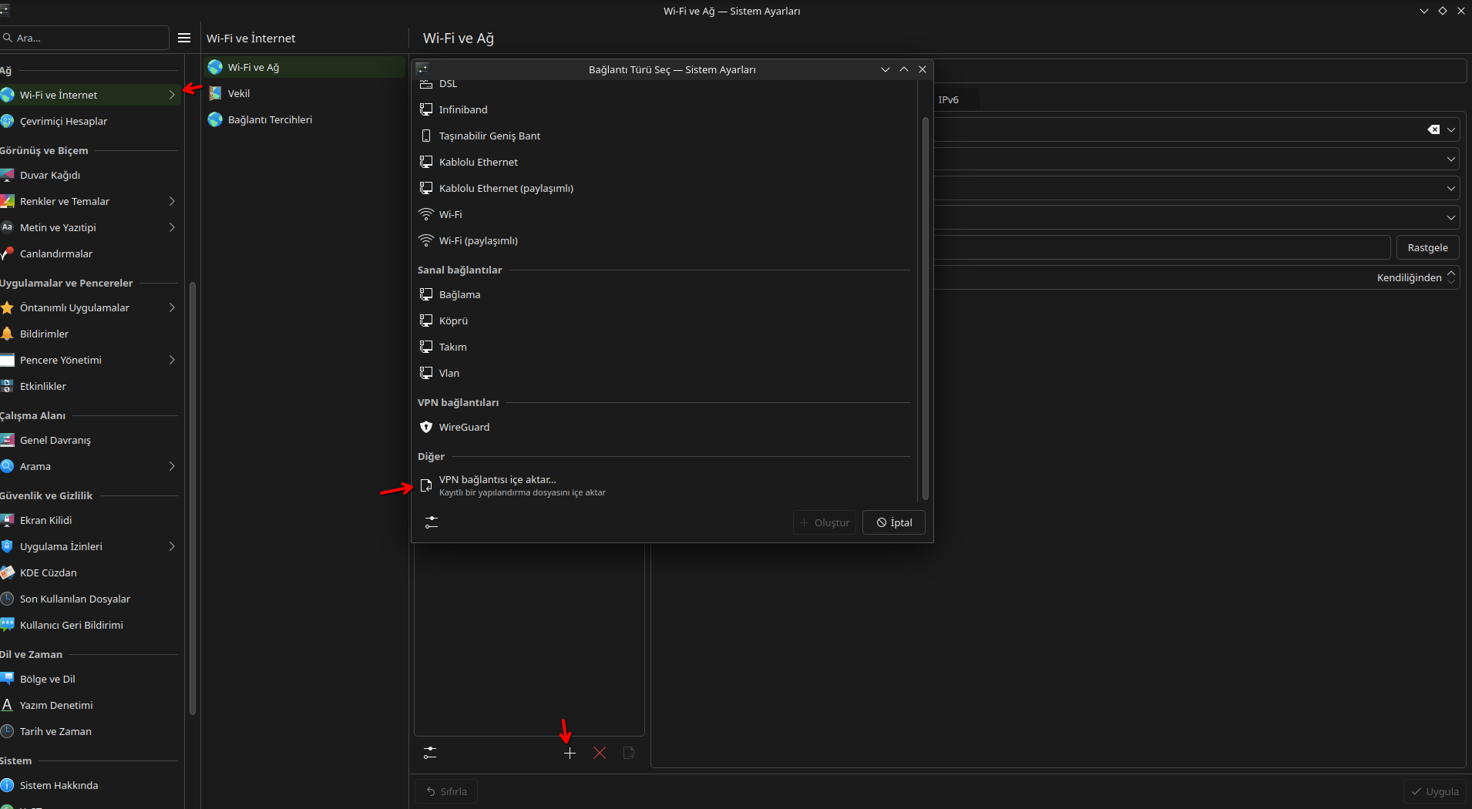This screenshot has width=1472, height=809.
Task: Open the IPv6 tab
Action: pyautogui.click(x=949, y=99)
